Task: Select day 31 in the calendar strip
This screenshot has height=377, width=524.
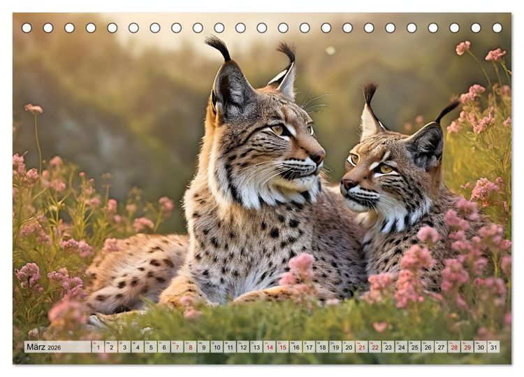Action: 494,347
